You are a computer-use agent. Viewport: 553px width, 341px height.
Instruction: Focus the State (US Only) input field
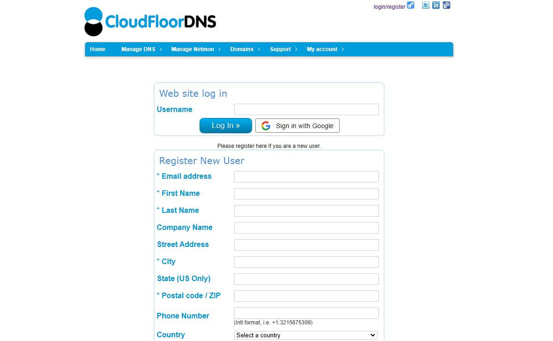pyautogui.click(x=306, y=279)
